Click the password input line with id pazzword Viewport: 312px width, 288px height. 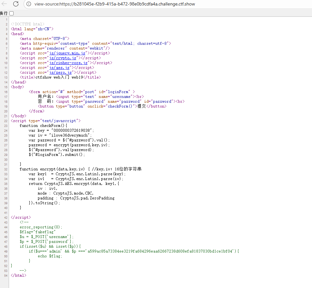coord(111,101)
